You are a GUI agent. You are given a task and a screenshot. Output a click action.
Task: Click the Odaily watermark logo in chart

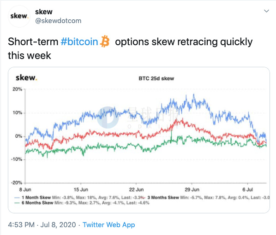[x=108, y=117]
